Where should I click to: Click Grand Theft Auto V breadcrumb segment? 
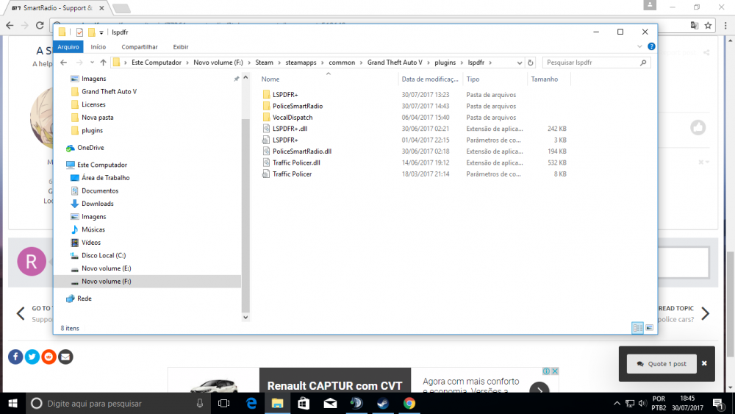tap(395, 63)
